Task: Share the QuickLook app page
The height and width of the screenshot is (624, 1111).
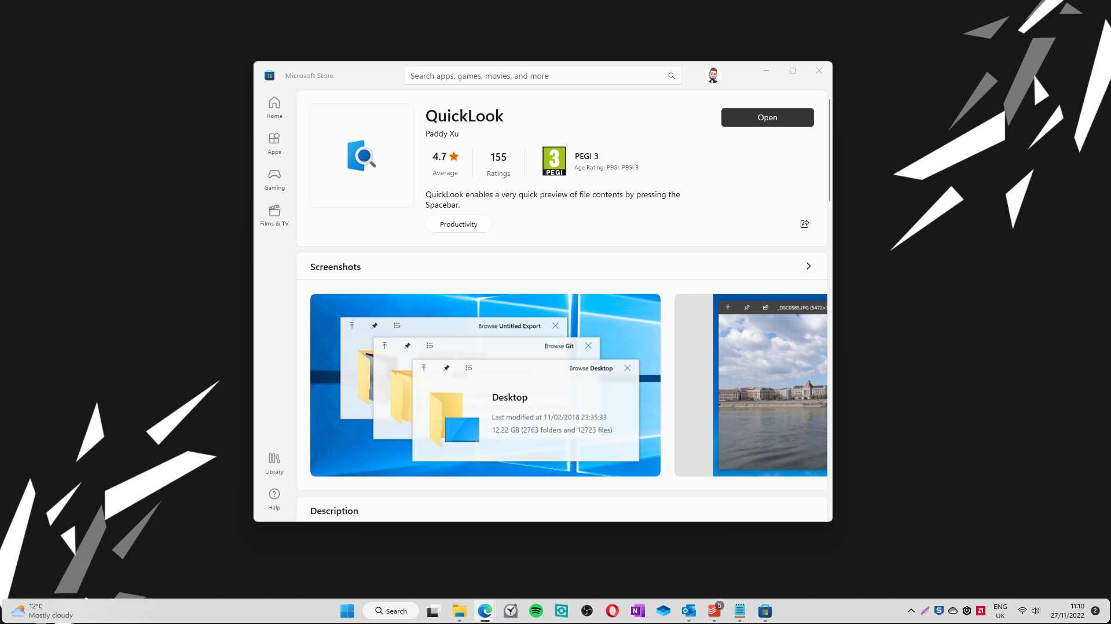Action: (804, 224)
